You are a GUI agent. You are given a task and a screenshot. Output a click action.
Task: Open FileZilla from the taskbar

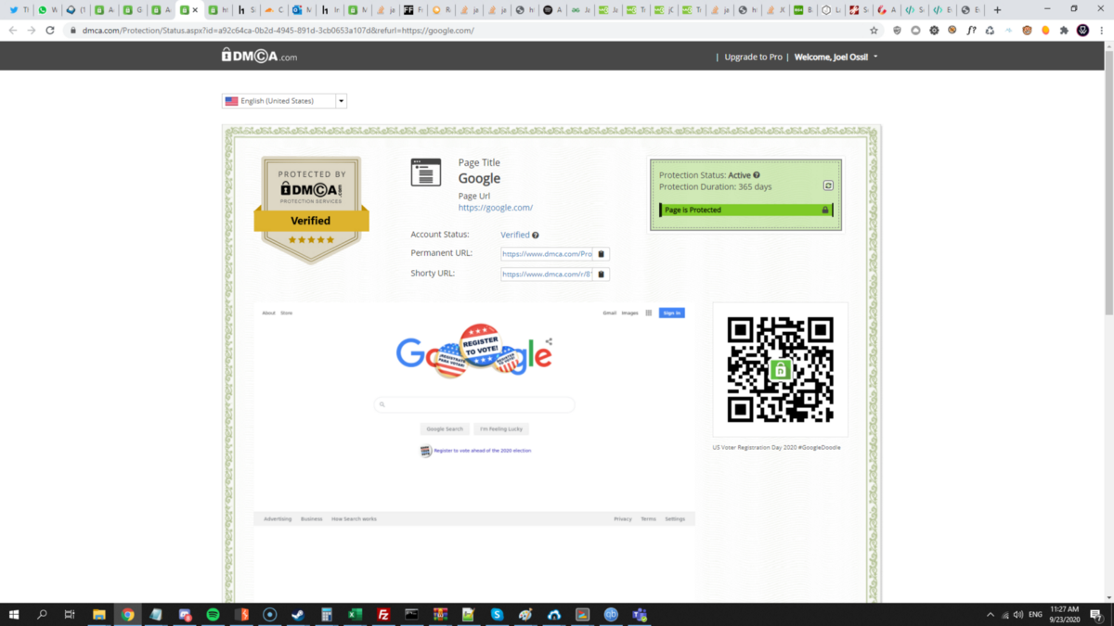383,614
